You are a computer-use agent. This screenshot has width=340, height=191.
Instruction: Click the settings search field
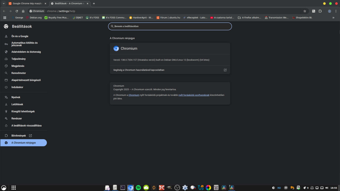(x=170, y=26)
